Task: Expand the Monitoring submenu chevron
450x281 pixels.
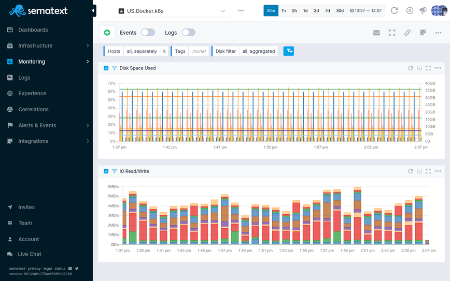Action: (88, 62)
